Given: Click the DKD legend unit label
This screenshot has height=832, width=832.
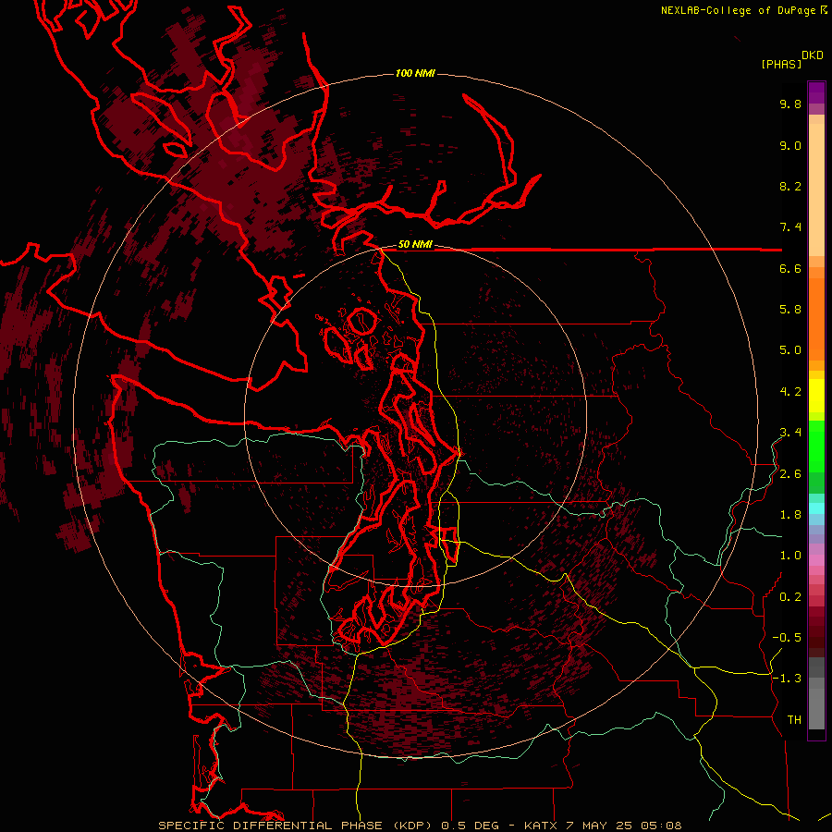Looking at the screenshot, I should click(813, 55).
